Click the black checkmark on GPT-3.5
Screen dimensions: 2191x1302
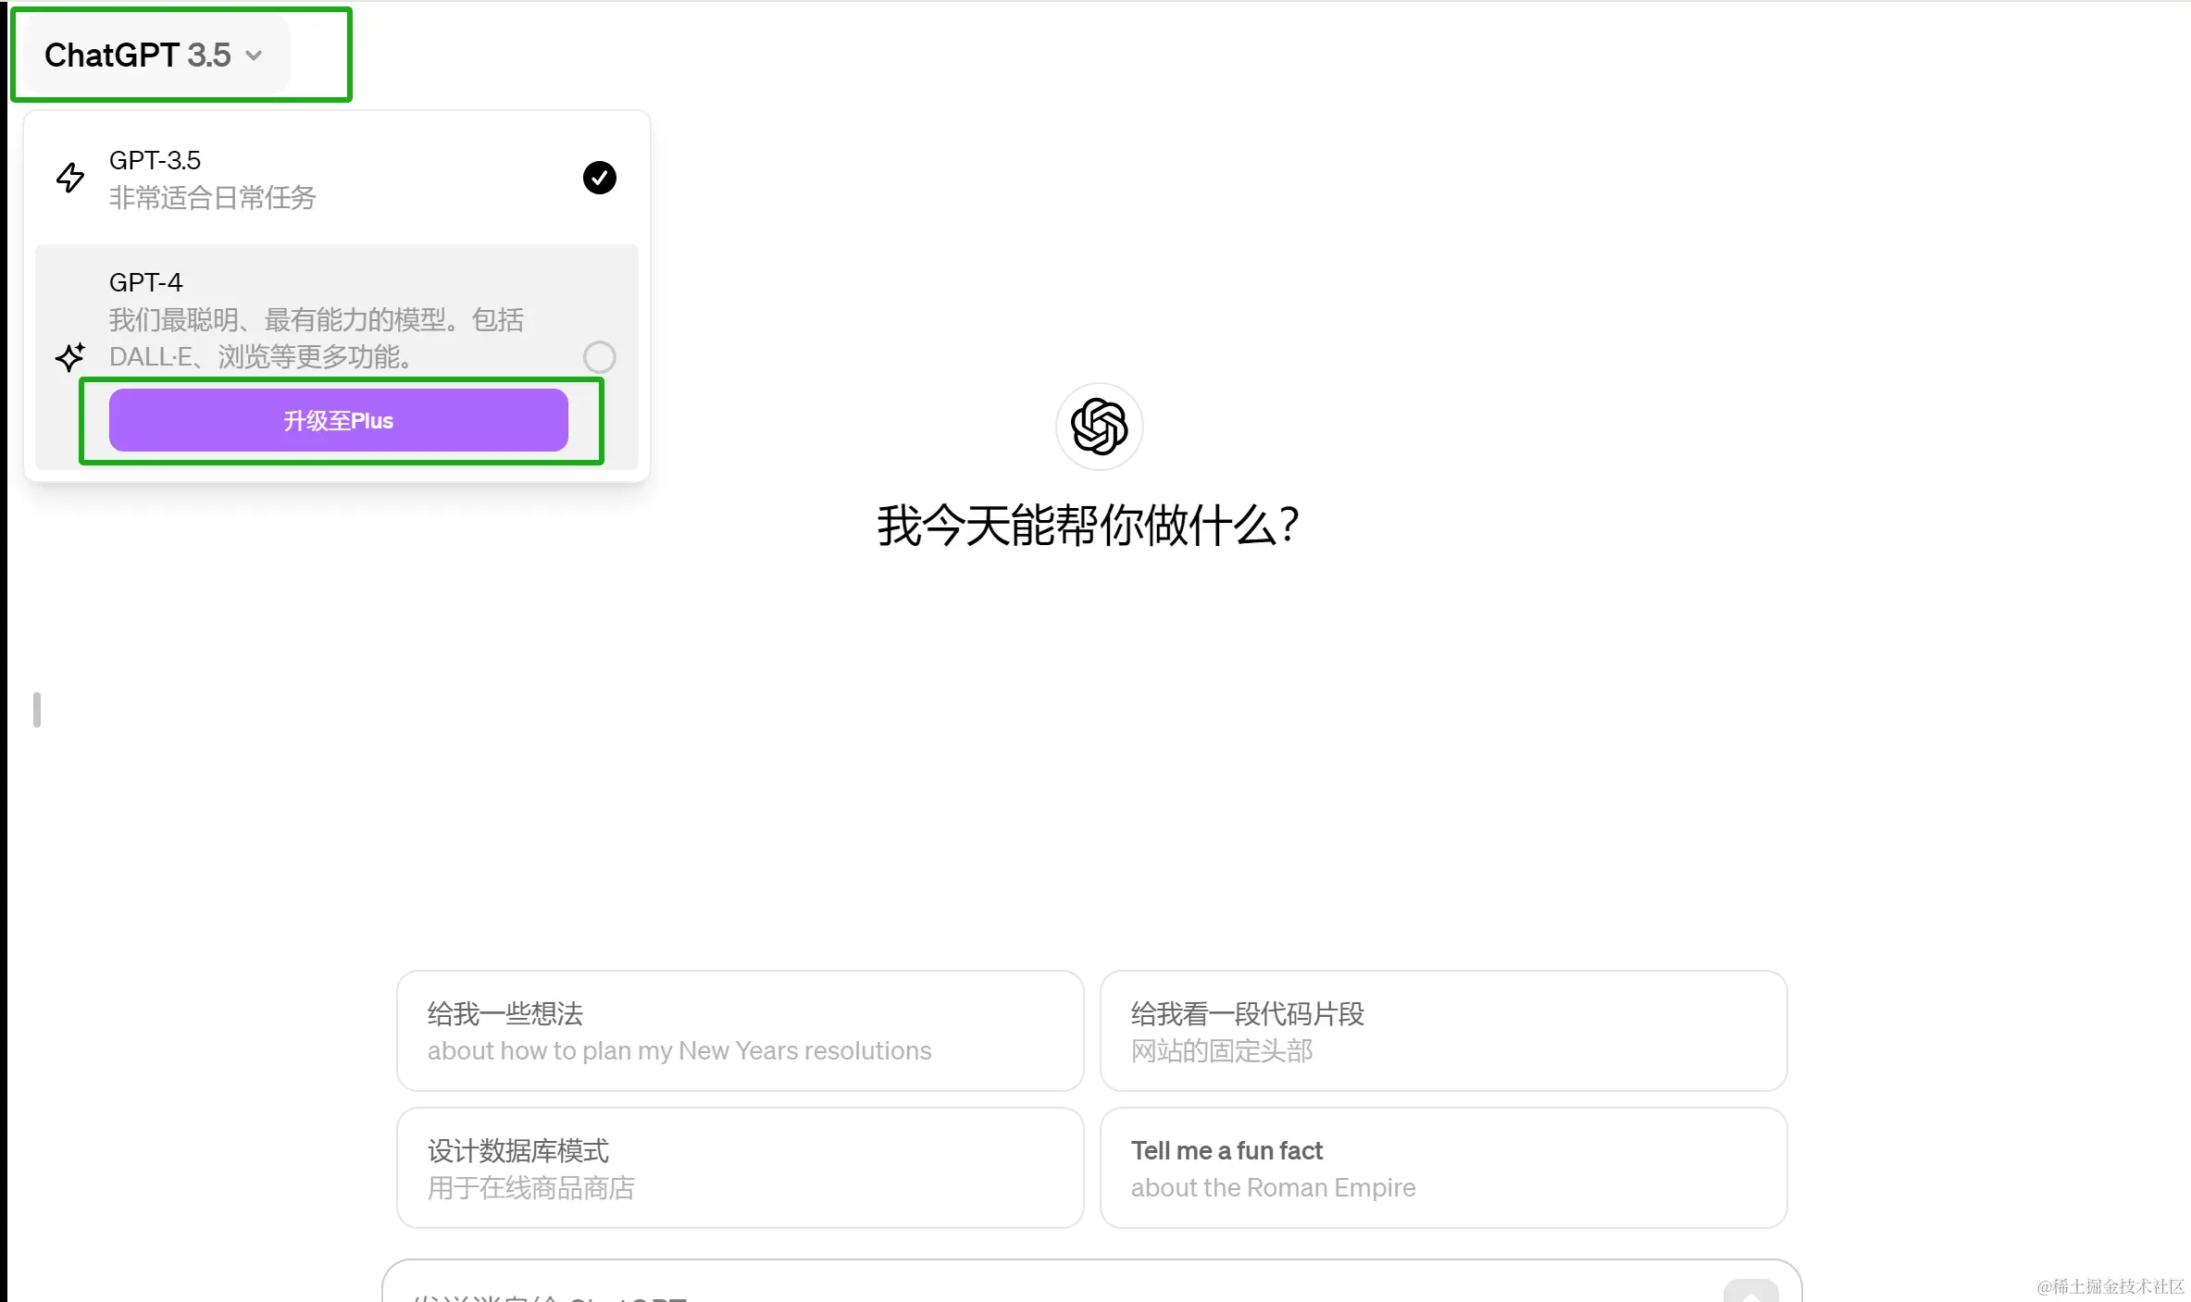pos(599,178)
